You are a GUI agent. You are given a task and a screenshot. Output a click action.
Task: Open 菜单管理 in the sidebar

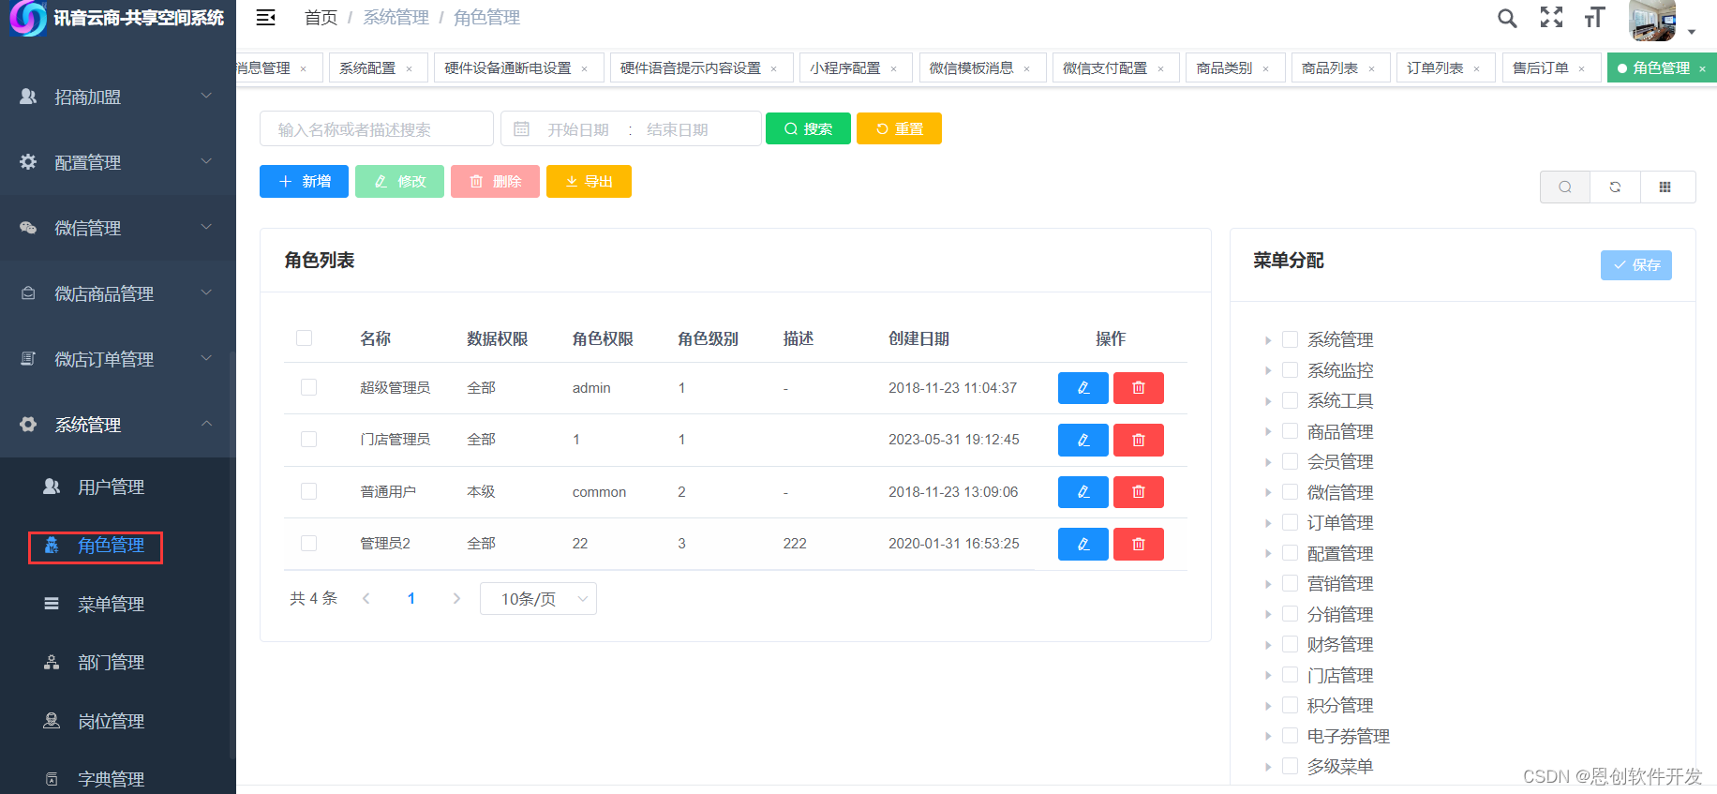click(x=118, y=604)
